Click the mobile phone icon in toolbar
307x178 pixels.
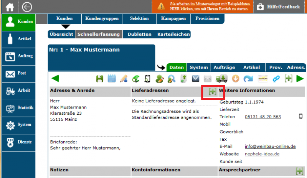pos(147,79)
